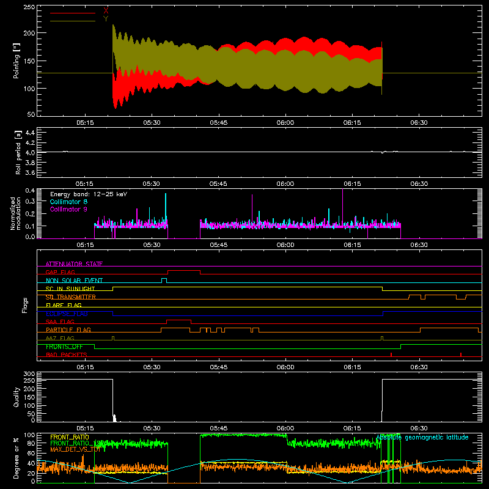Click 05:45 time label under modulation plot
The height and width of the screenshot is (489, 489).
218,245
